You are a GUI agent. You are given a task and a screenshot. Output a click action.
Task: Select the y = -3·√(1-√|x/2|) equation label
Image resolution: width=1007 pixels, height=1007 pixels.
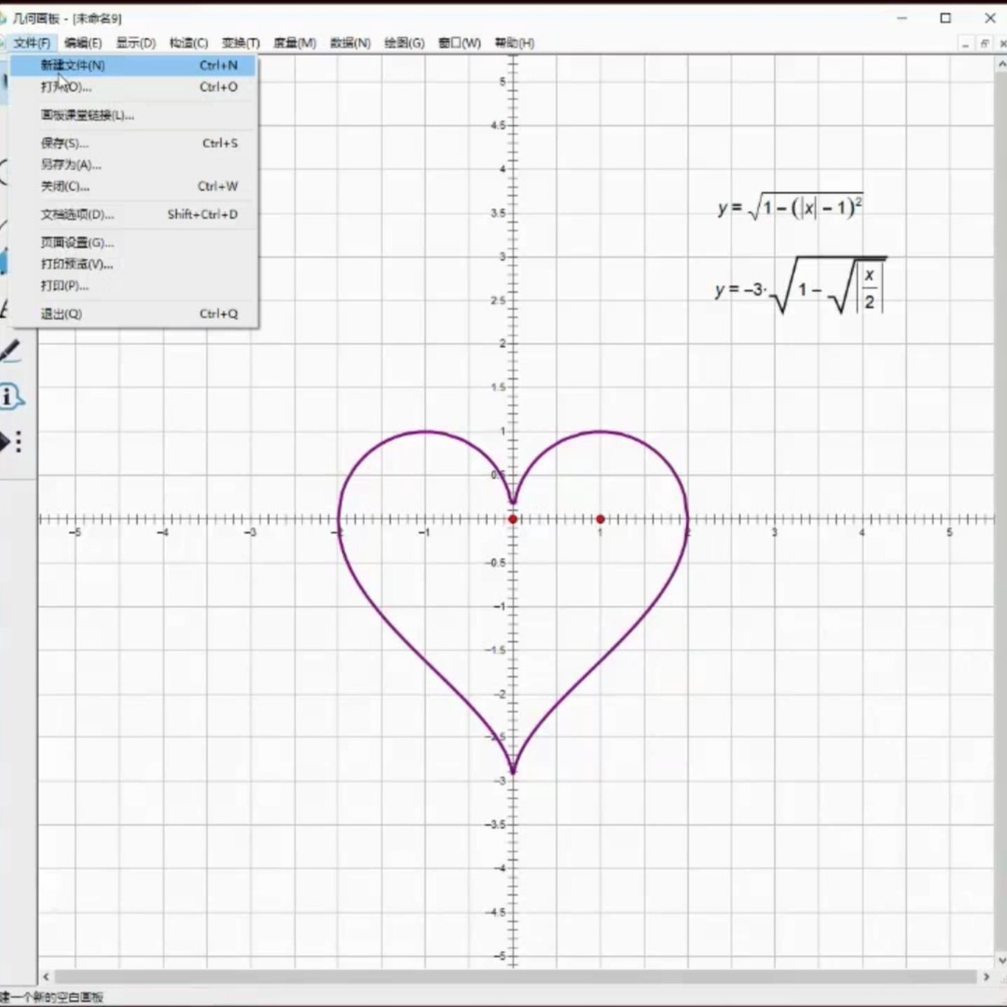pyautogui.click(x=799, y=288)
